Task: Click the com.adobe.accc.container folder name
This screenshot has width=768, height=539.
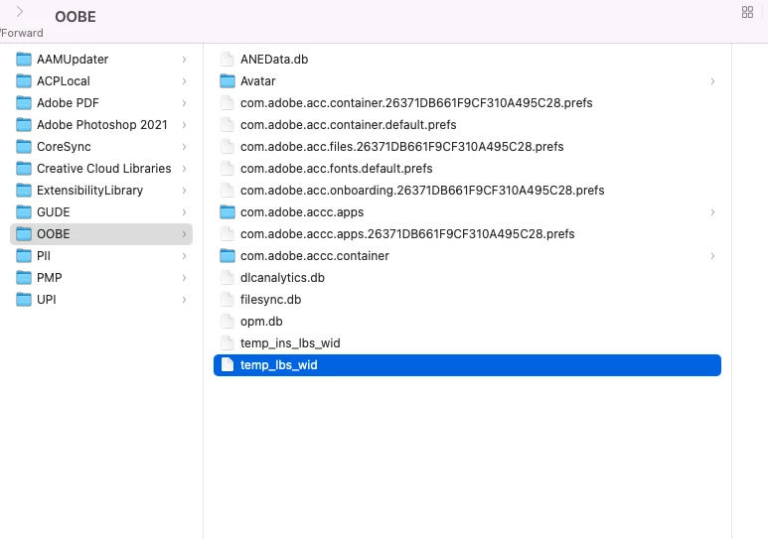Action: pyautogui.click(x=314, y=255)
